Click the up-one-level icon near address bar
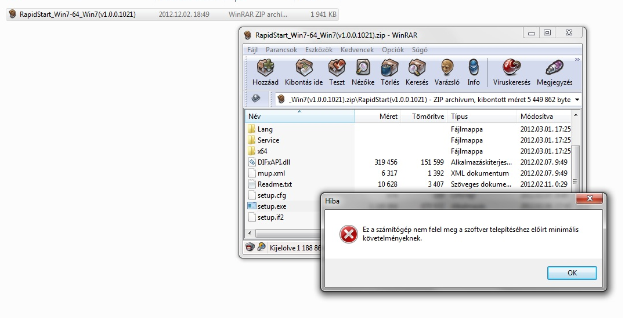Image resolution: width=632 pixels, height=320 pixels. [256, 99]
